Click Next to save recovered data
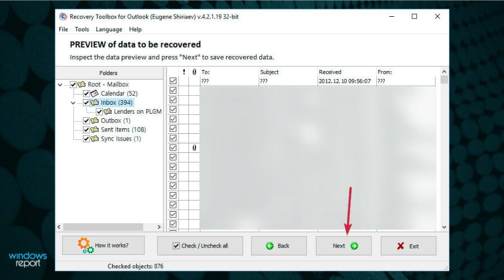 pyautogui.click(x=344, y=246)
